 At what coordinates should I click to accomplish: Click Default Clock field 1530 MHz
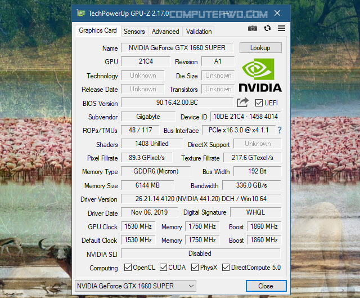[x=138, y=240]
